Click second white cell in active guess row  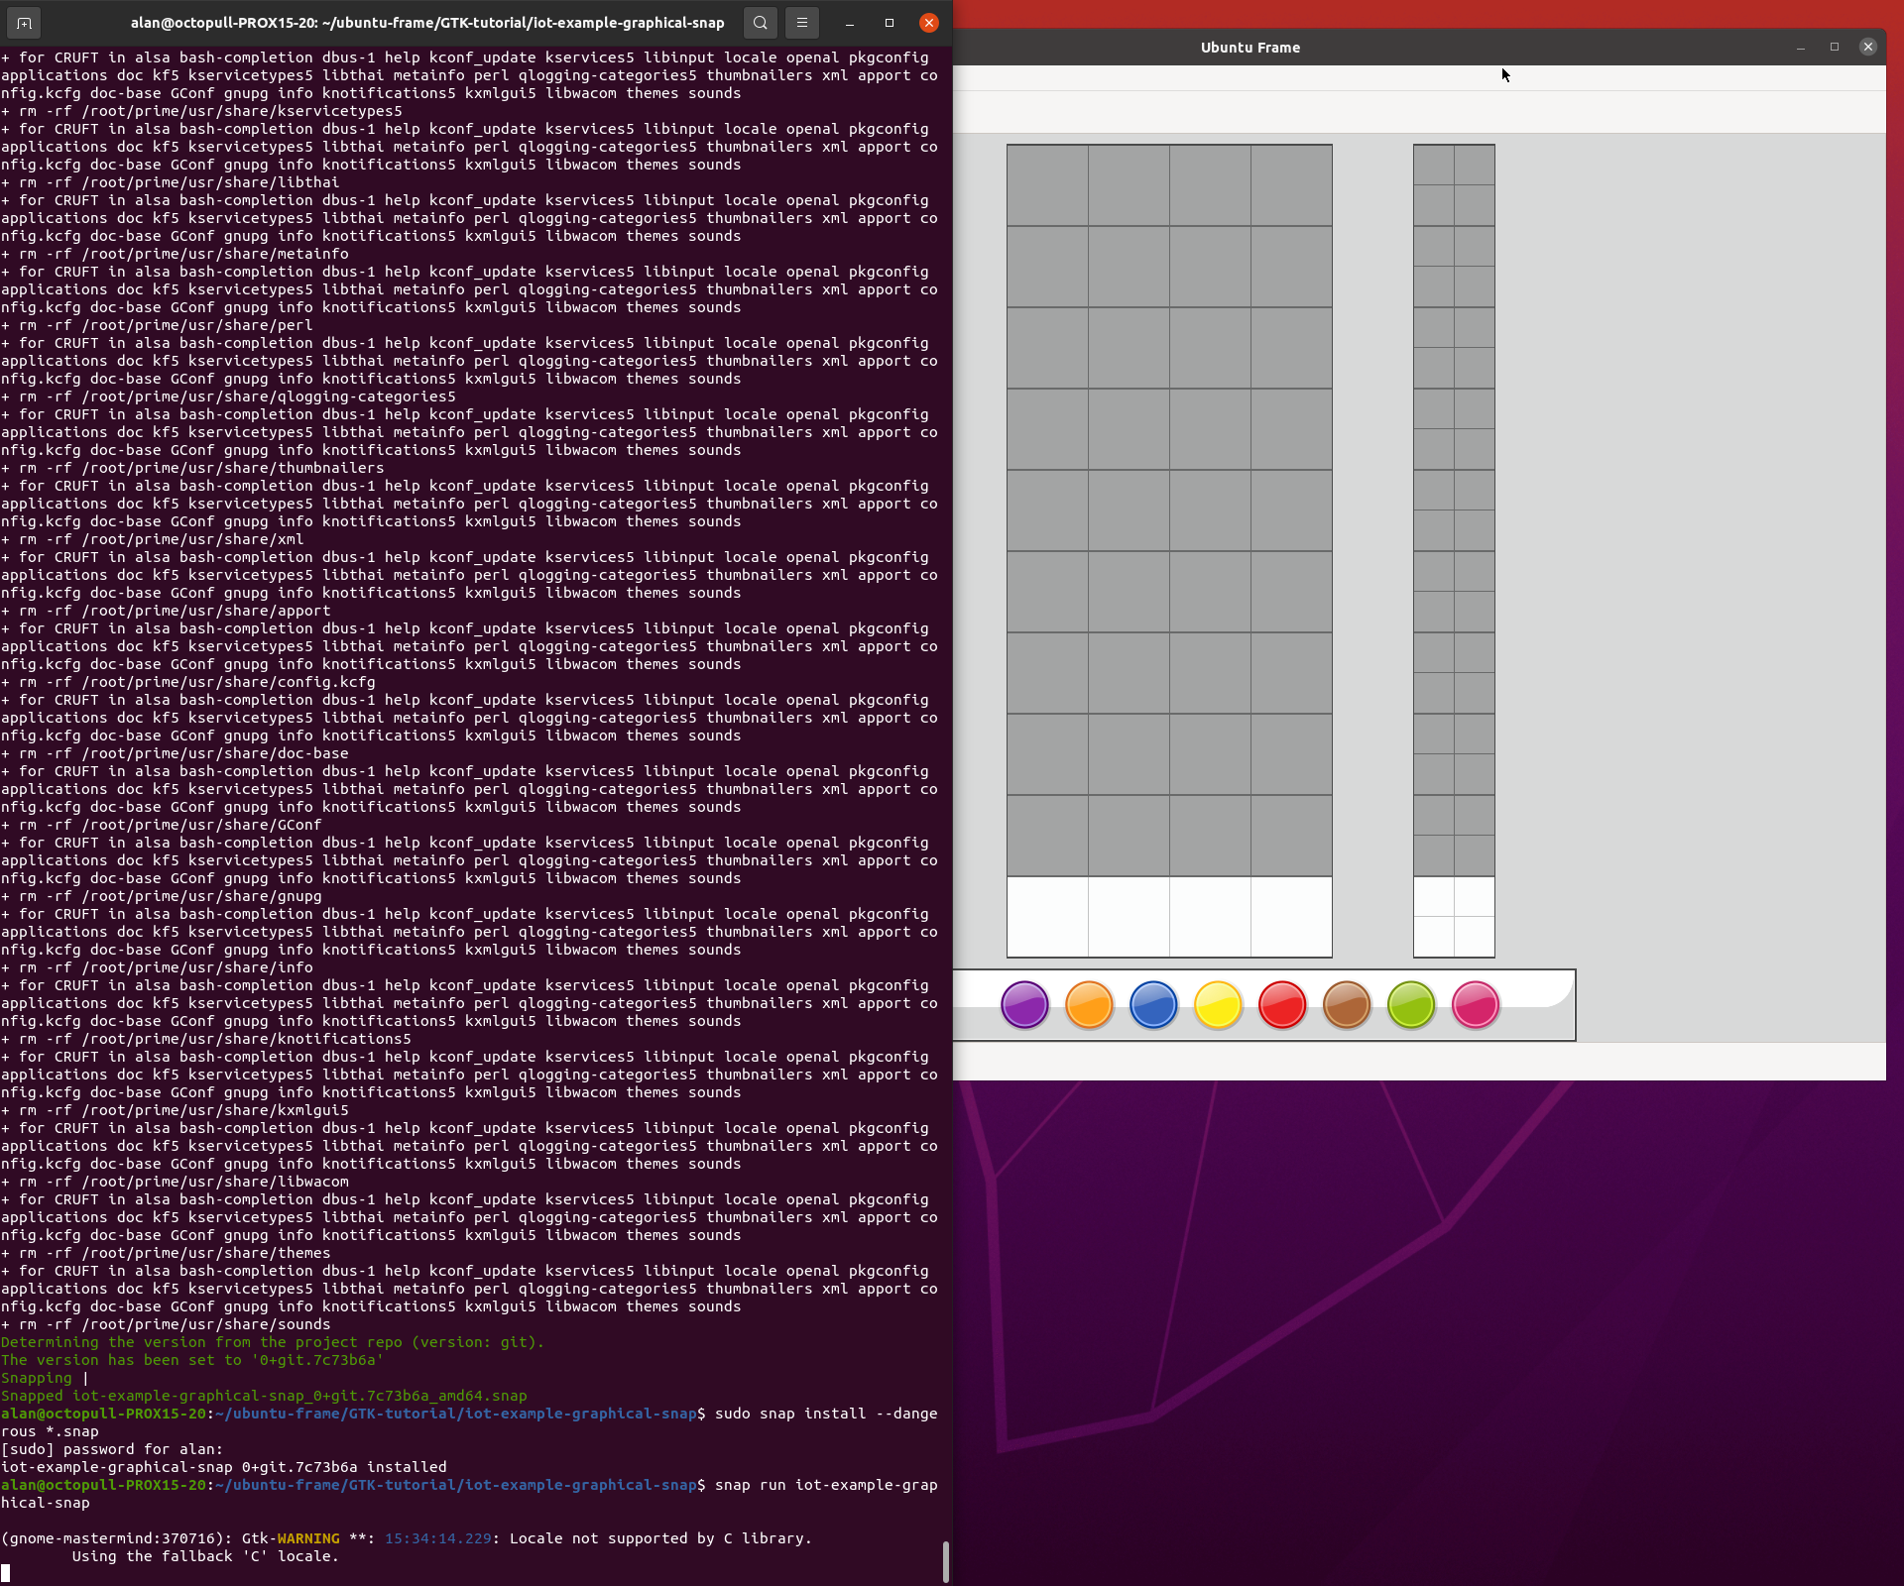1129,917
